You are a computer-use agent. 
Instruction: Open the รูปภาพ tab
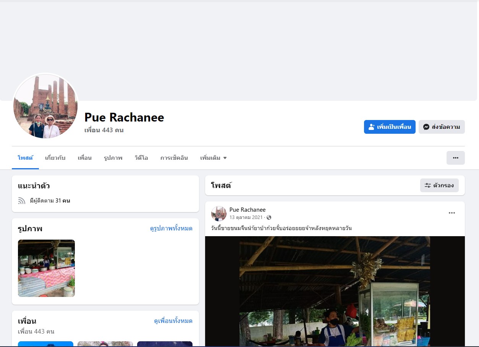pos(113,158)
